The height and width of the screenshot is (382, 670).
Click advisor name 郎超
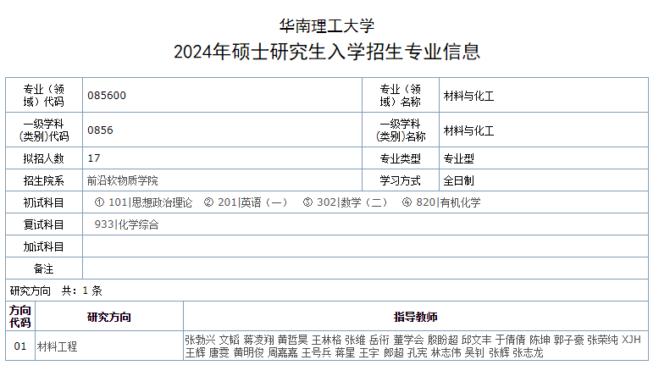[394, 352]
